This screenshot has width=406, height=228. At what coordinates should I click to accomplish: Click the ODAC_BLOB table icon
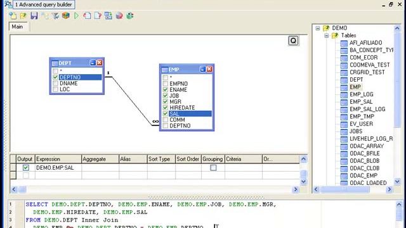[344, 161]
